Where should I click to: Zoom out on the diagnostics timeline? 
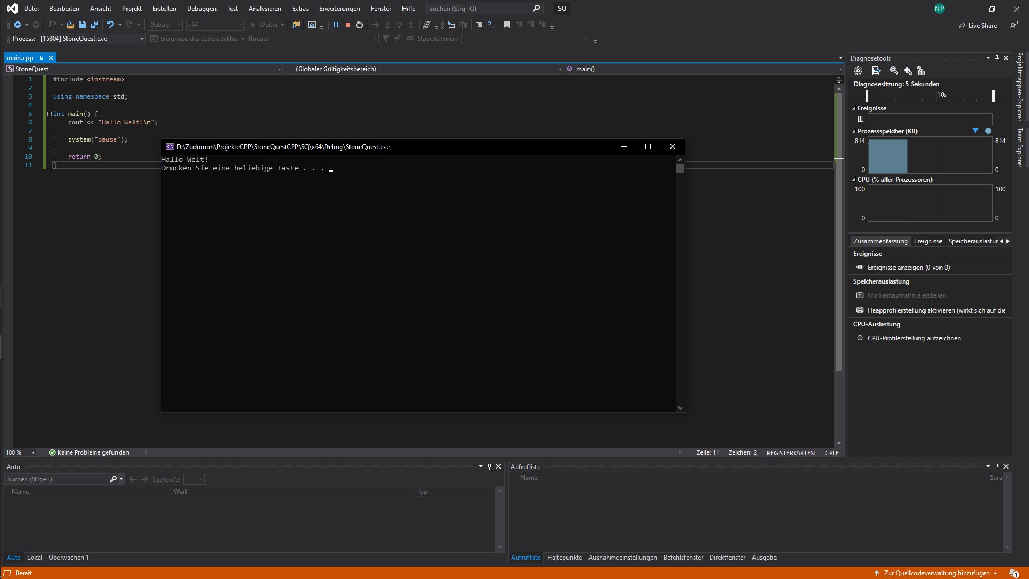pos(908,71)
